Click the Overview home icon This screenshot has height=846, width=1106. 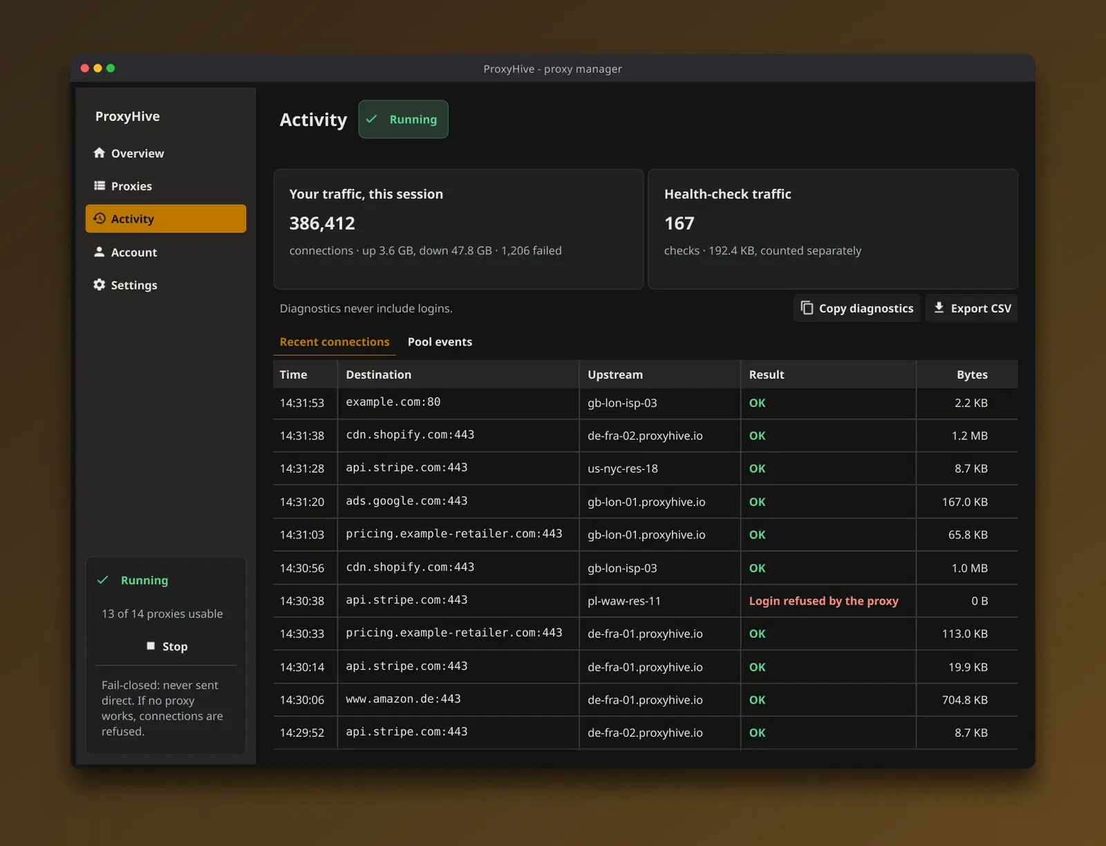(x=100, y=153)
